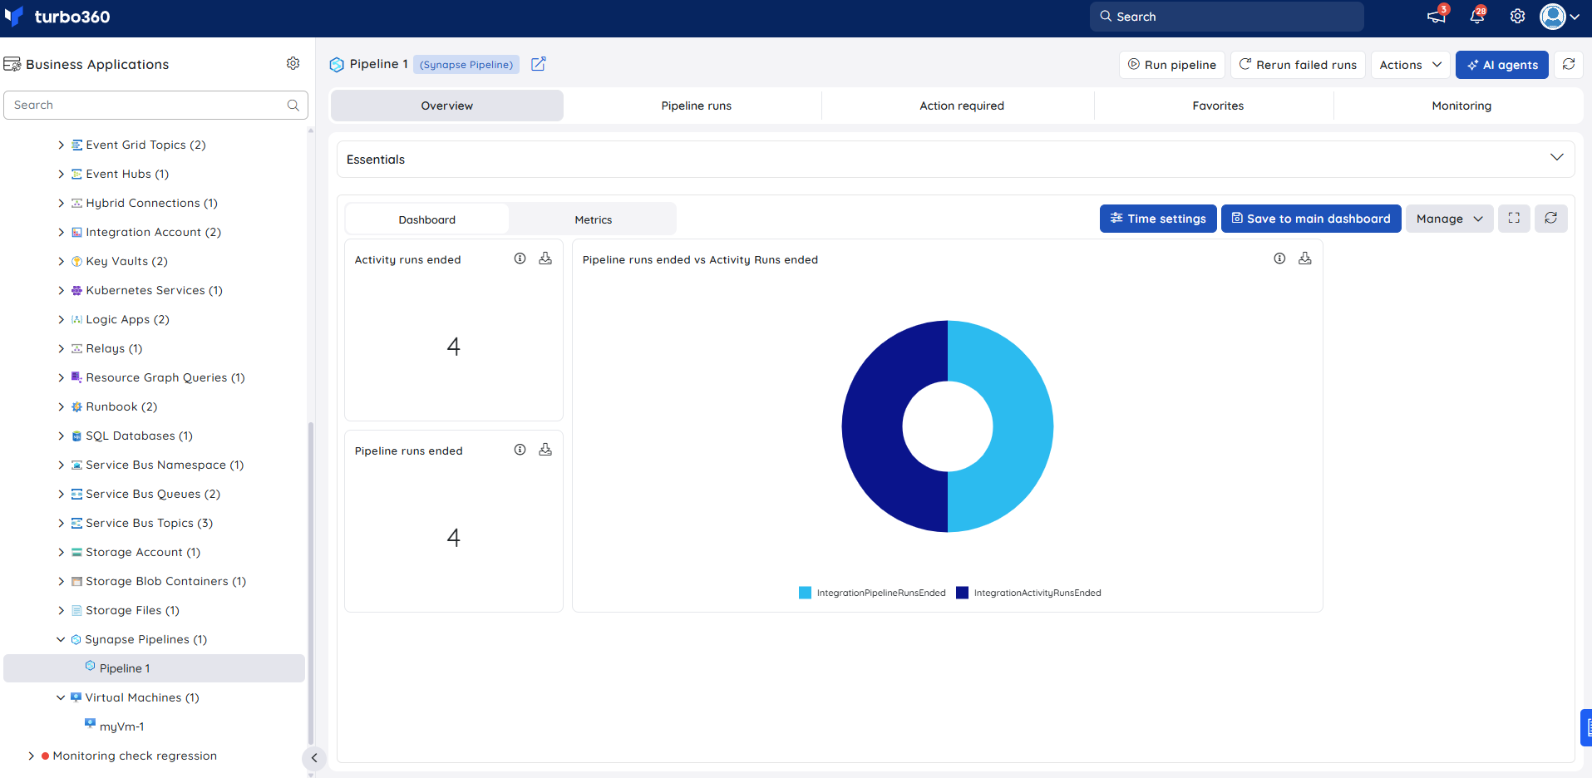This screenshot has width=1592, height=778.
Task: Download Activity runs ended widget data
Action: pos(545,259)
